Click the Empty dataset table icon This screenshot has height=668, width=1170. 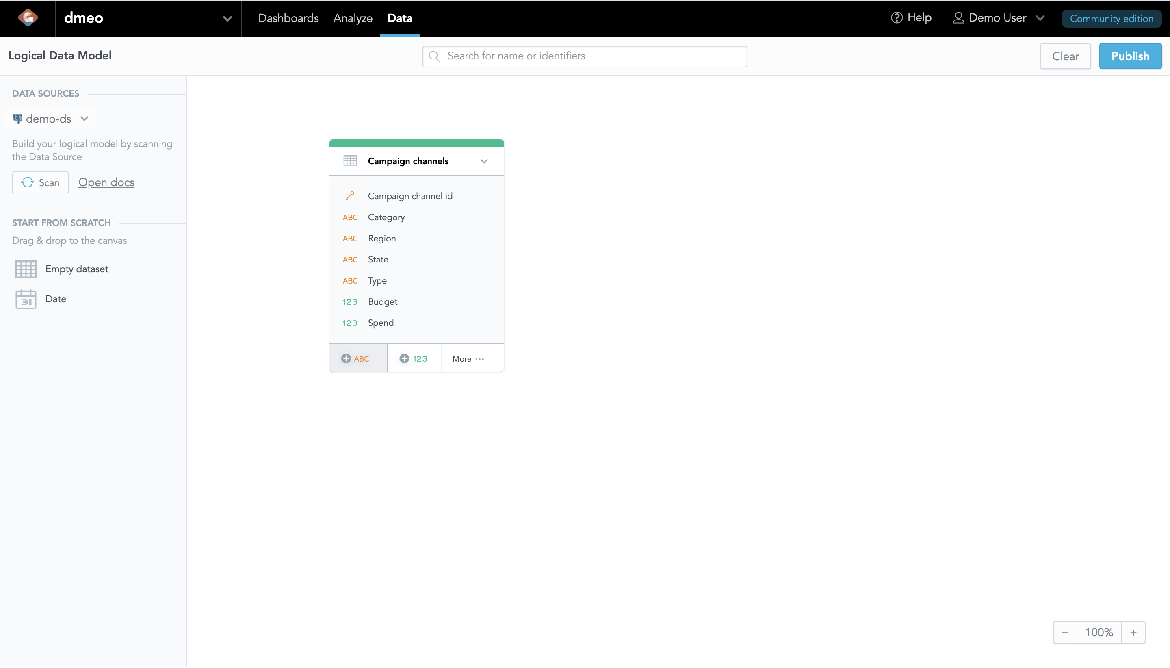(26, 269)
